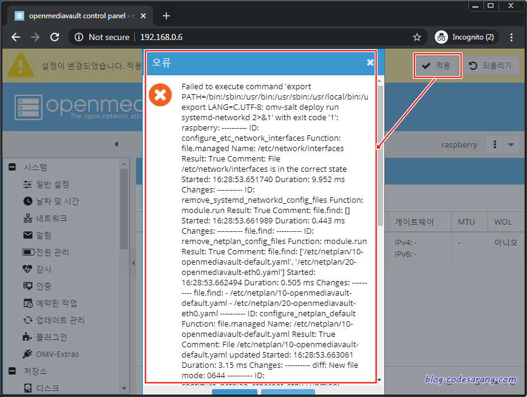Image resolution: width=527 pixels, height=397 pixels.
Task: Go back in browser history
Action: pyautogui.click(x=16, y=37)
